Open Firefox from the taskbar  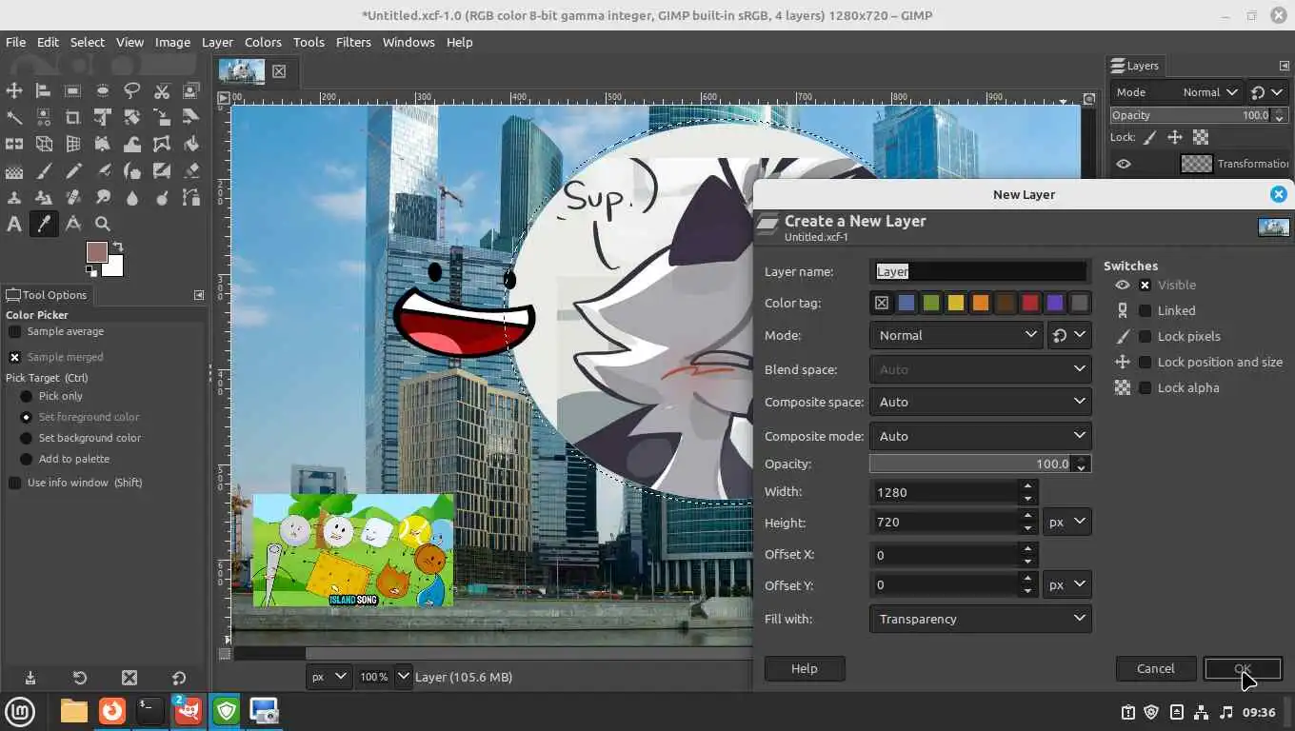pos(112,711)
